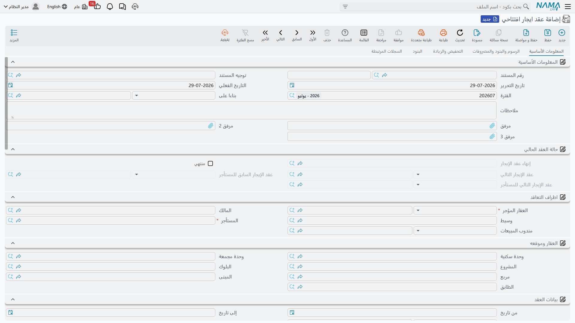Collapse the حالة العقد الحالي section
575x323 pixels.
13,149
